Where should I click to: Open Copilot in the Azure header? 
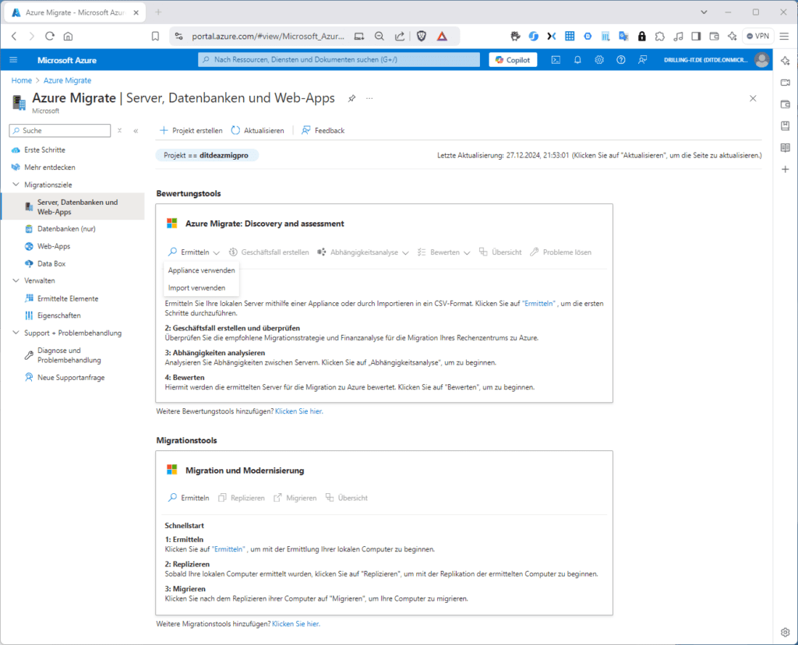(513, 60)
